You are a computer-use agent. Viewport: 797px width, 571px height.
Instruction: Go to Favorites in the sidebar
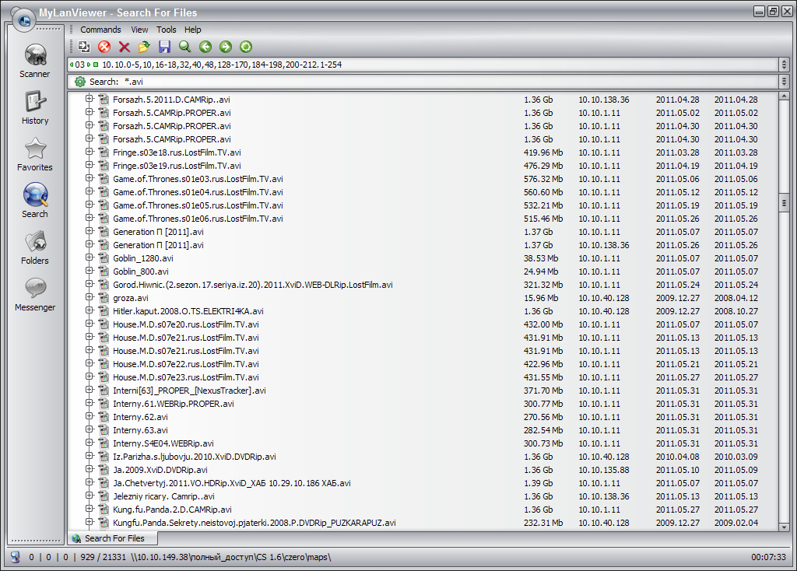pyautogui.click(x=35, y=154)
